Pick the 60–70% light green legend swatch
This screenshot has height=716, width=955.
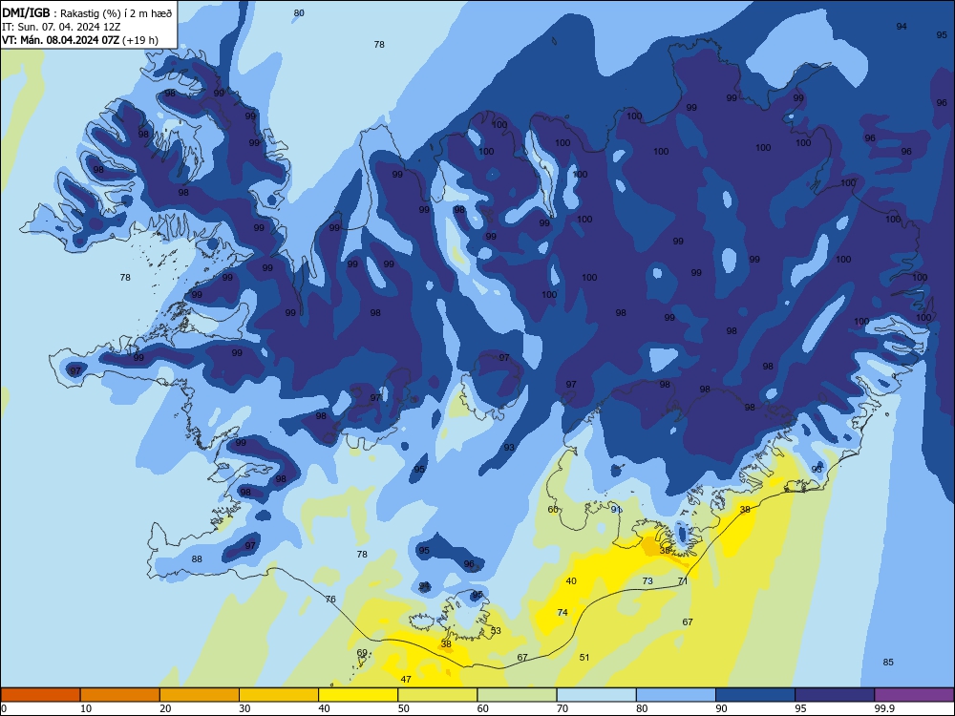click(x=517, y=695)
